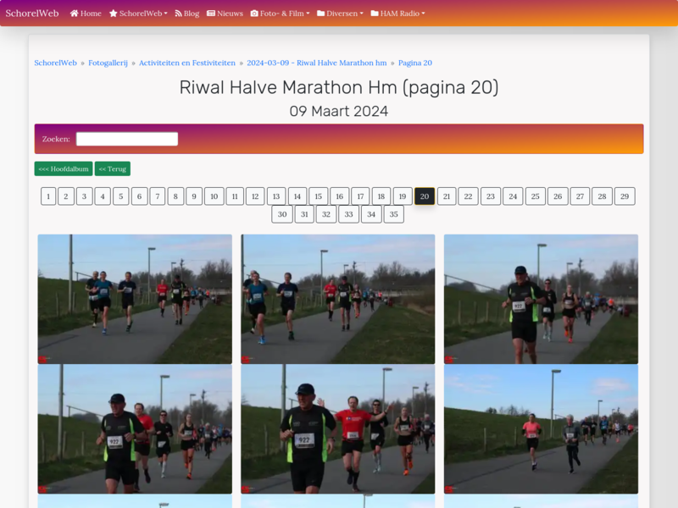Click the folder icon beside HAM Radio

pyautogui.click(x=375, y=14)
